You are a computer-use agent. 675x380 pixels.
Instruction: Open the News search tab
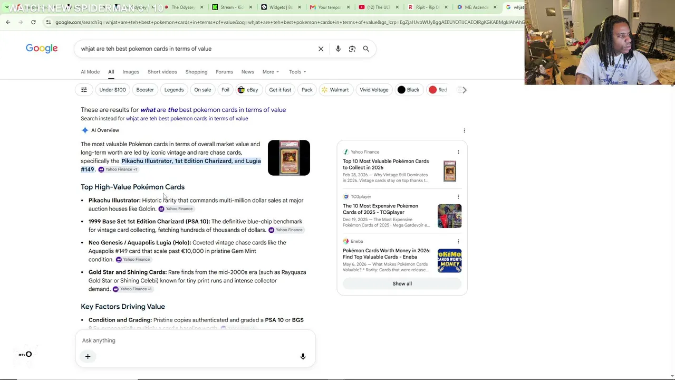pos(247,72)
